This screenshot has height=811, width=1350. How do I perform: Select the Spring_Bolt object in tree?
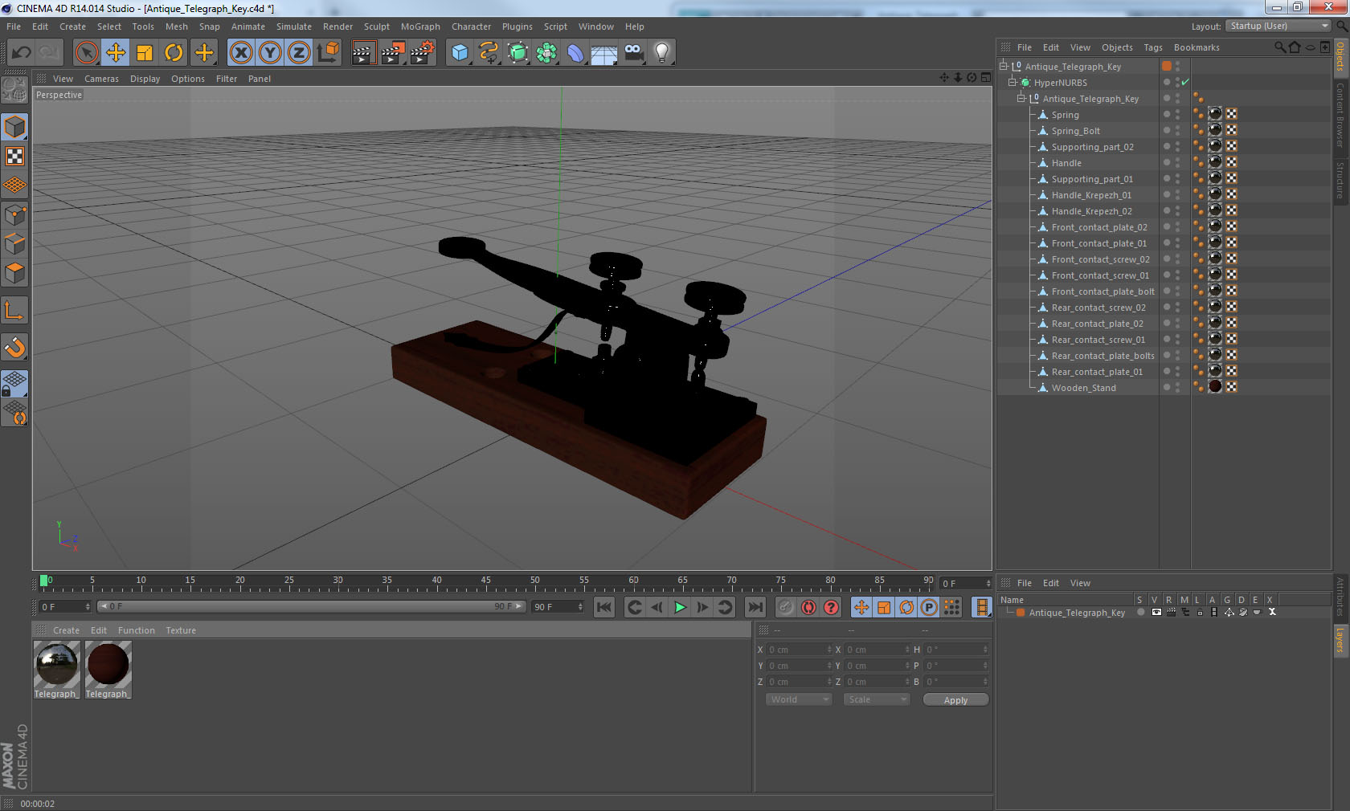[1075, 131]
